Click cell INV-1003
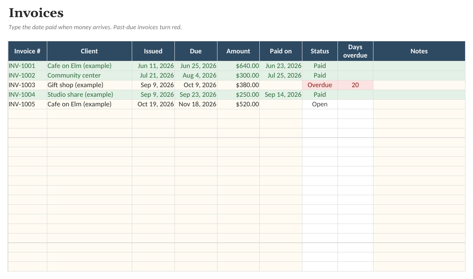This screenshot has width=473, height=279. coord(28,85)
